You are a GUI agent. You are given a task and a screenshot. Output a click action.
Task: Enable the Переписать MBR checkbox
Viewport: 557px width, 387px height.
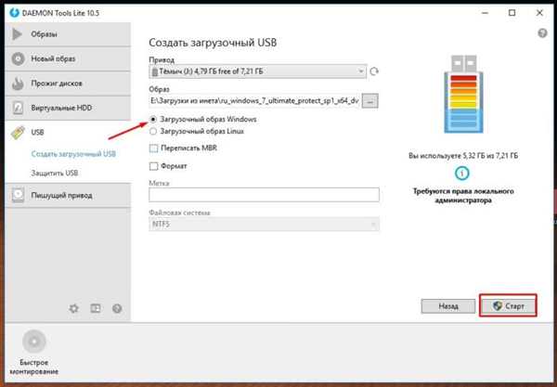tap(153, 148)
